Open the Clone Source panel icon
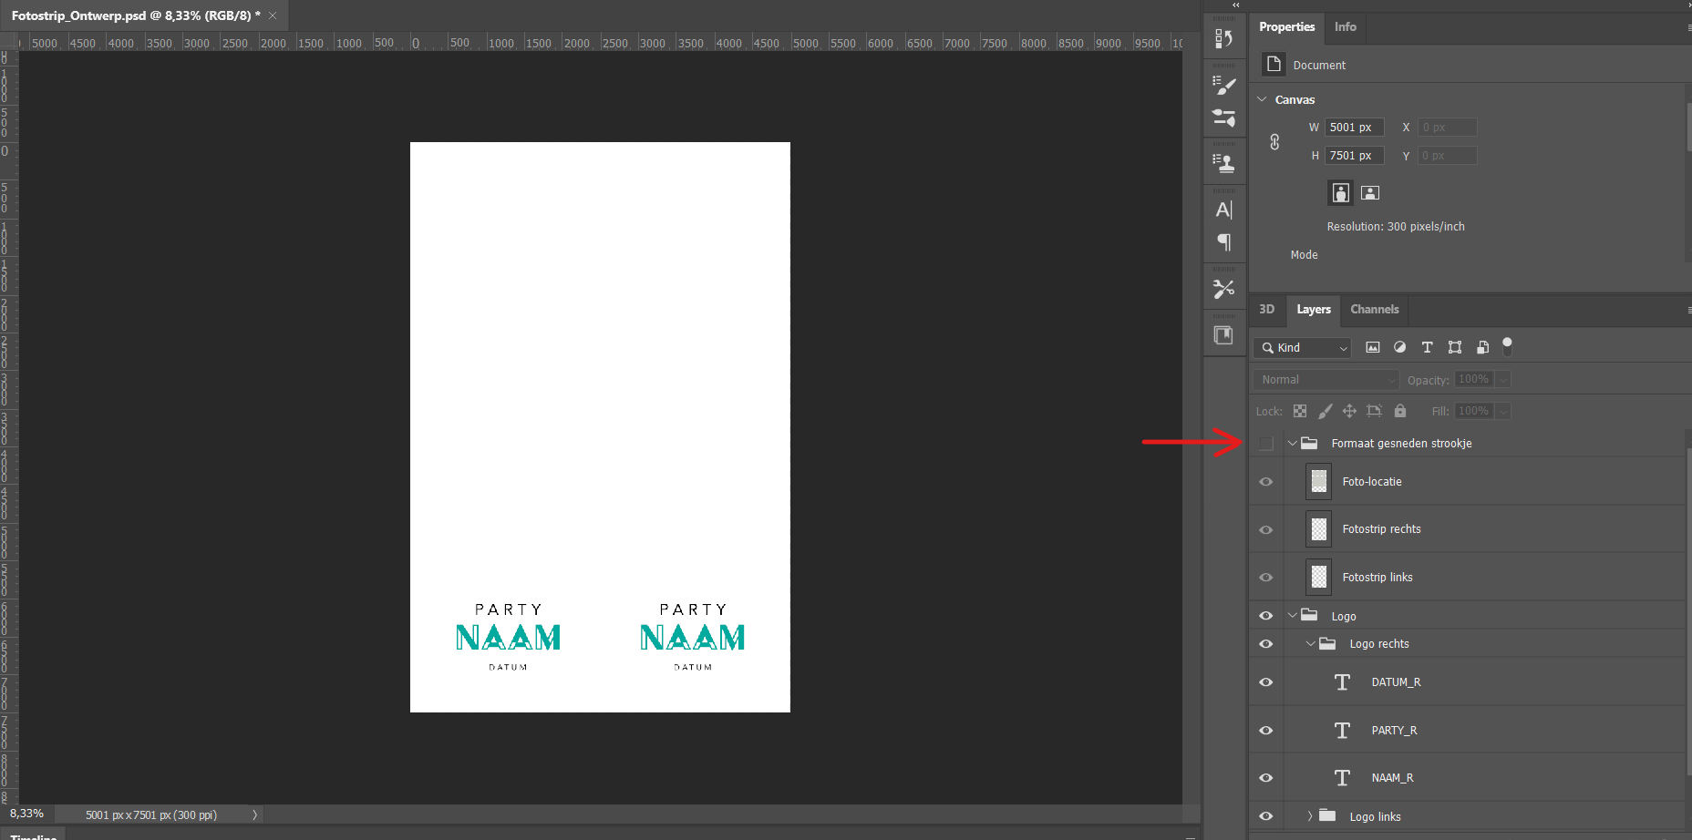 point(1223,163)
